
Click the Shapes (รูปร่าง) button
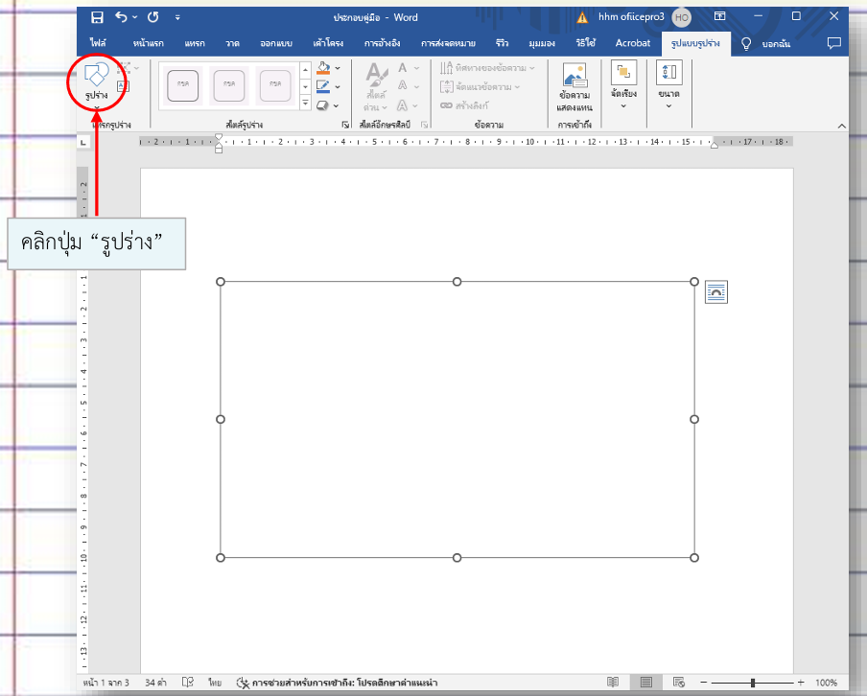95,81
